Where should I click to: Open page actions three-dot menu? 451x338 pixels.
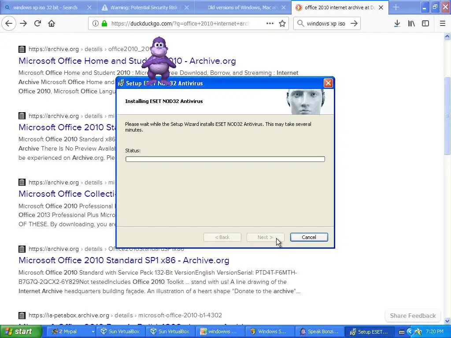pyautogui.click(x=270, y=23)
